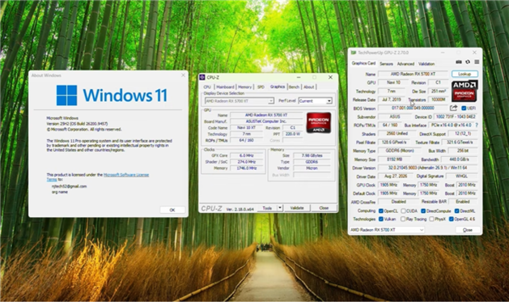
Task: Click the CPU-Z title bar app icon
Action: [202, 77]
